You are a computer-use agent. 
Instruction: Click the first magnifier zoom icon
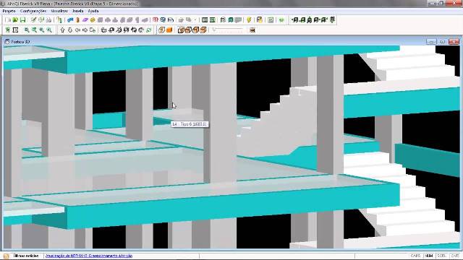[27, 30]
